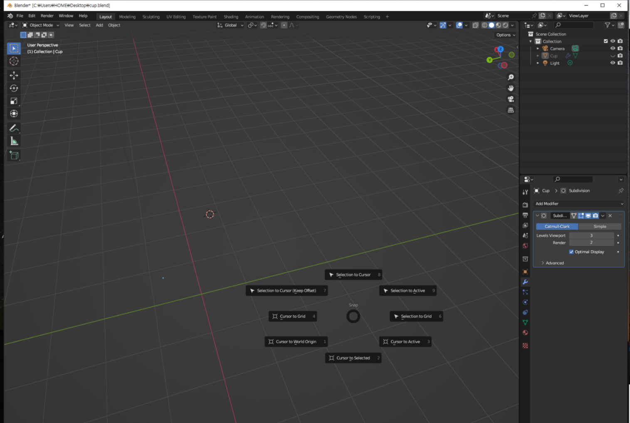Collapse the Collection tree item
The width and height of the screenshot is (630, 423).
[531, 42]
